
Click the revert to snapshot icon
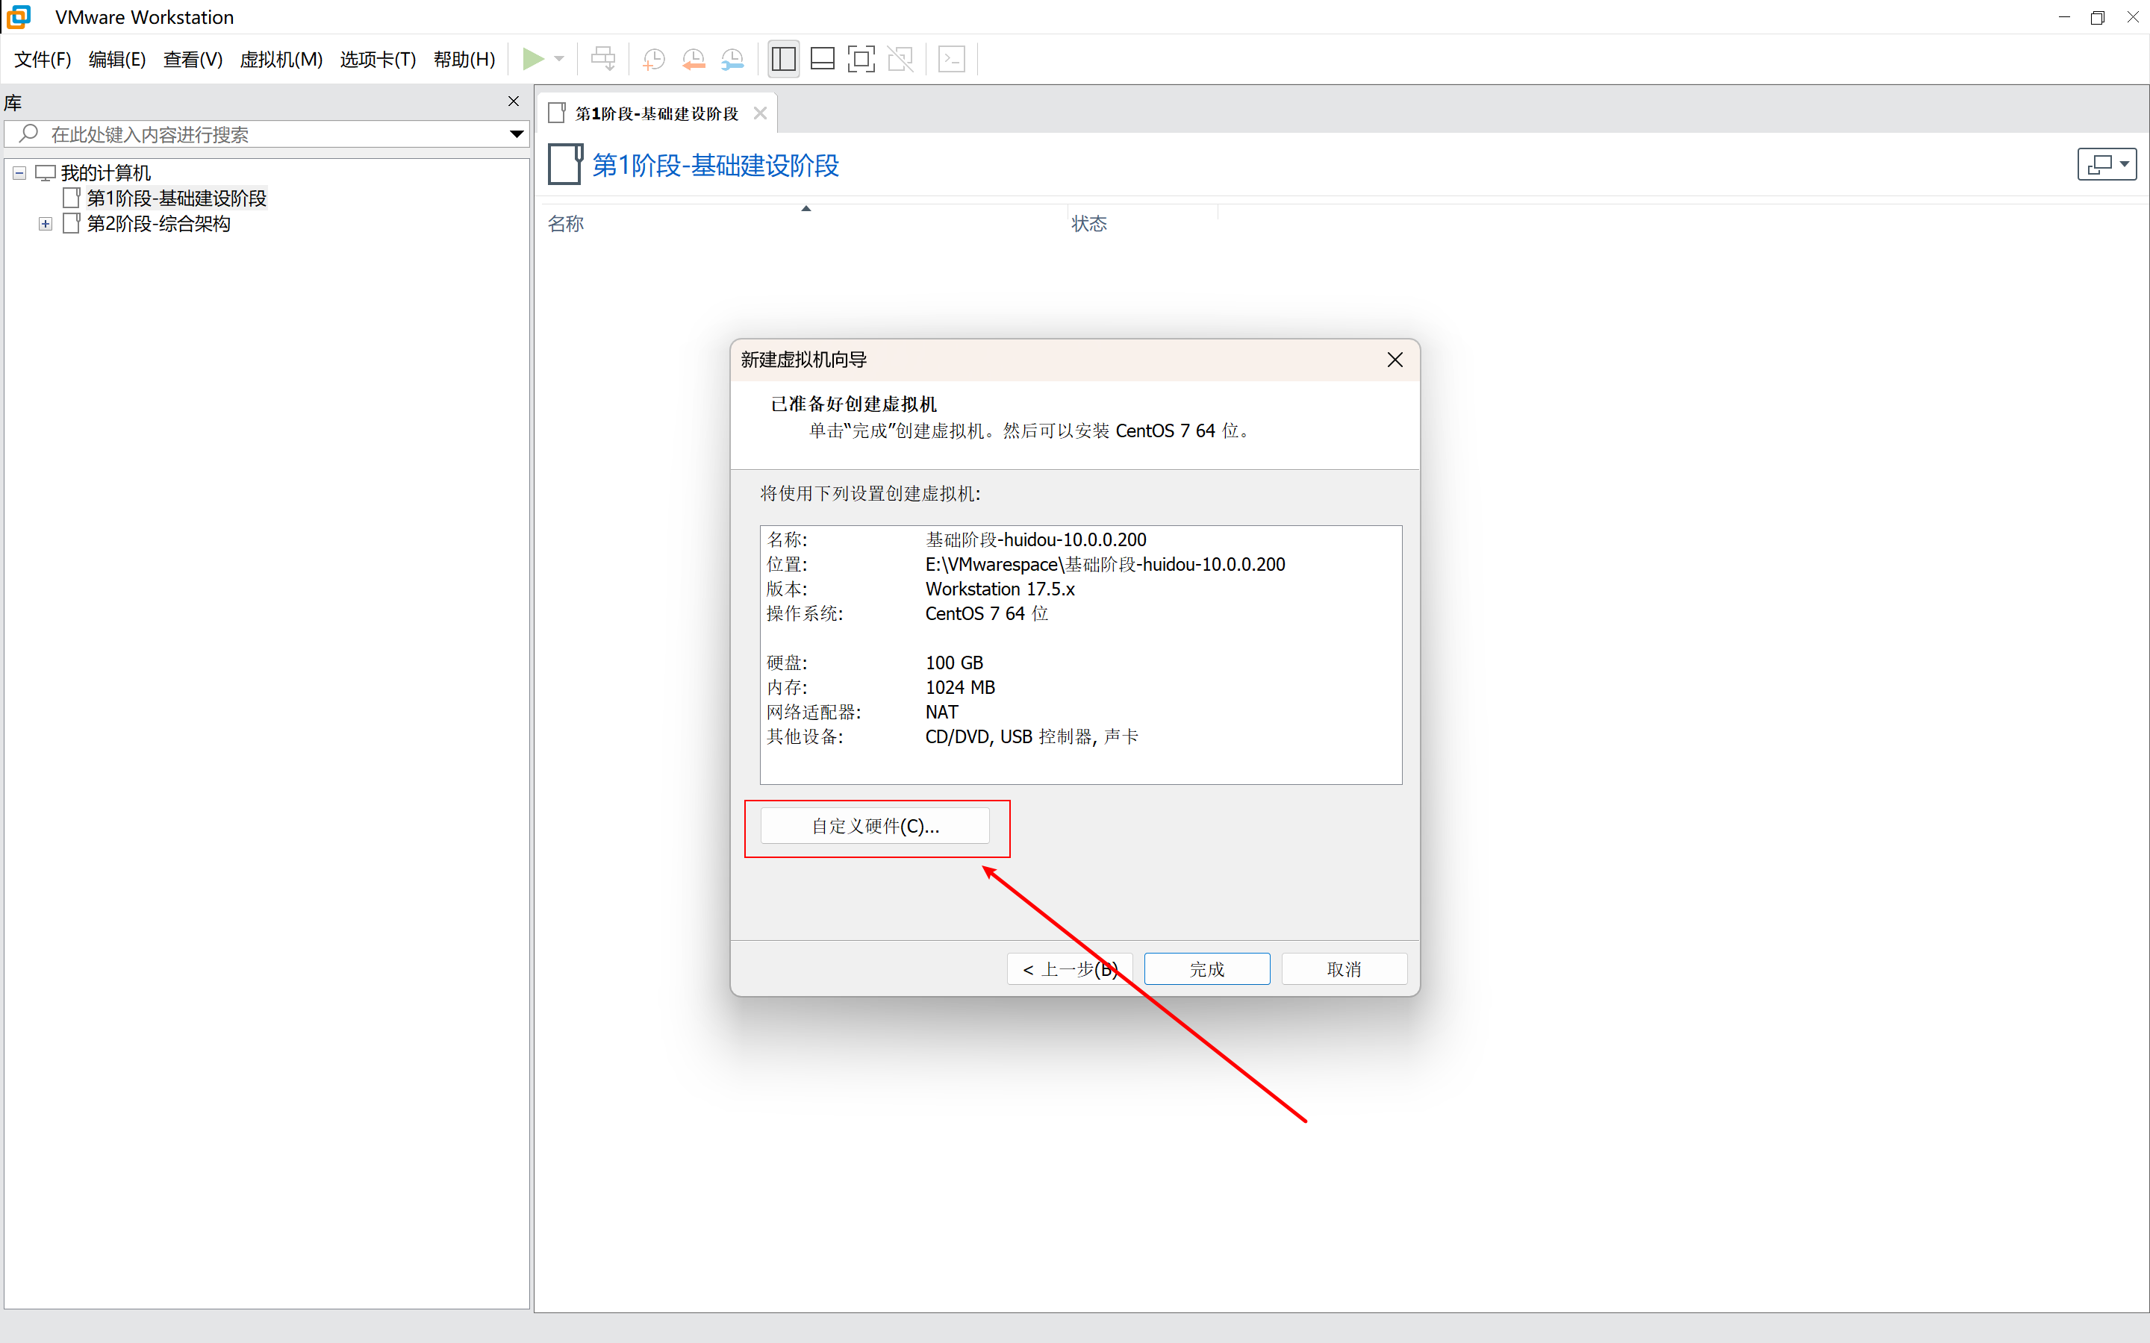[x=693, y=60]
